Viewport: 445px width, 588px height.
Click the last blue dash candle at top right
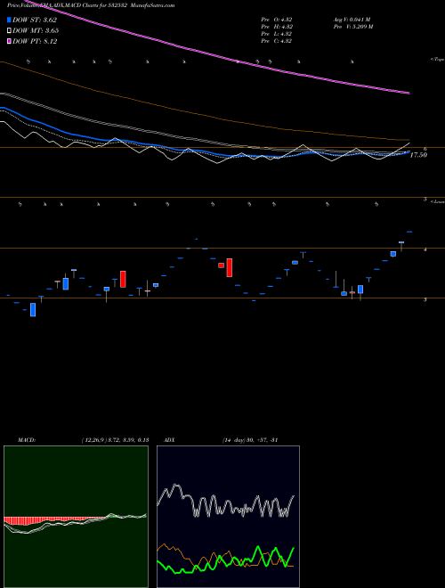(409, 232)
